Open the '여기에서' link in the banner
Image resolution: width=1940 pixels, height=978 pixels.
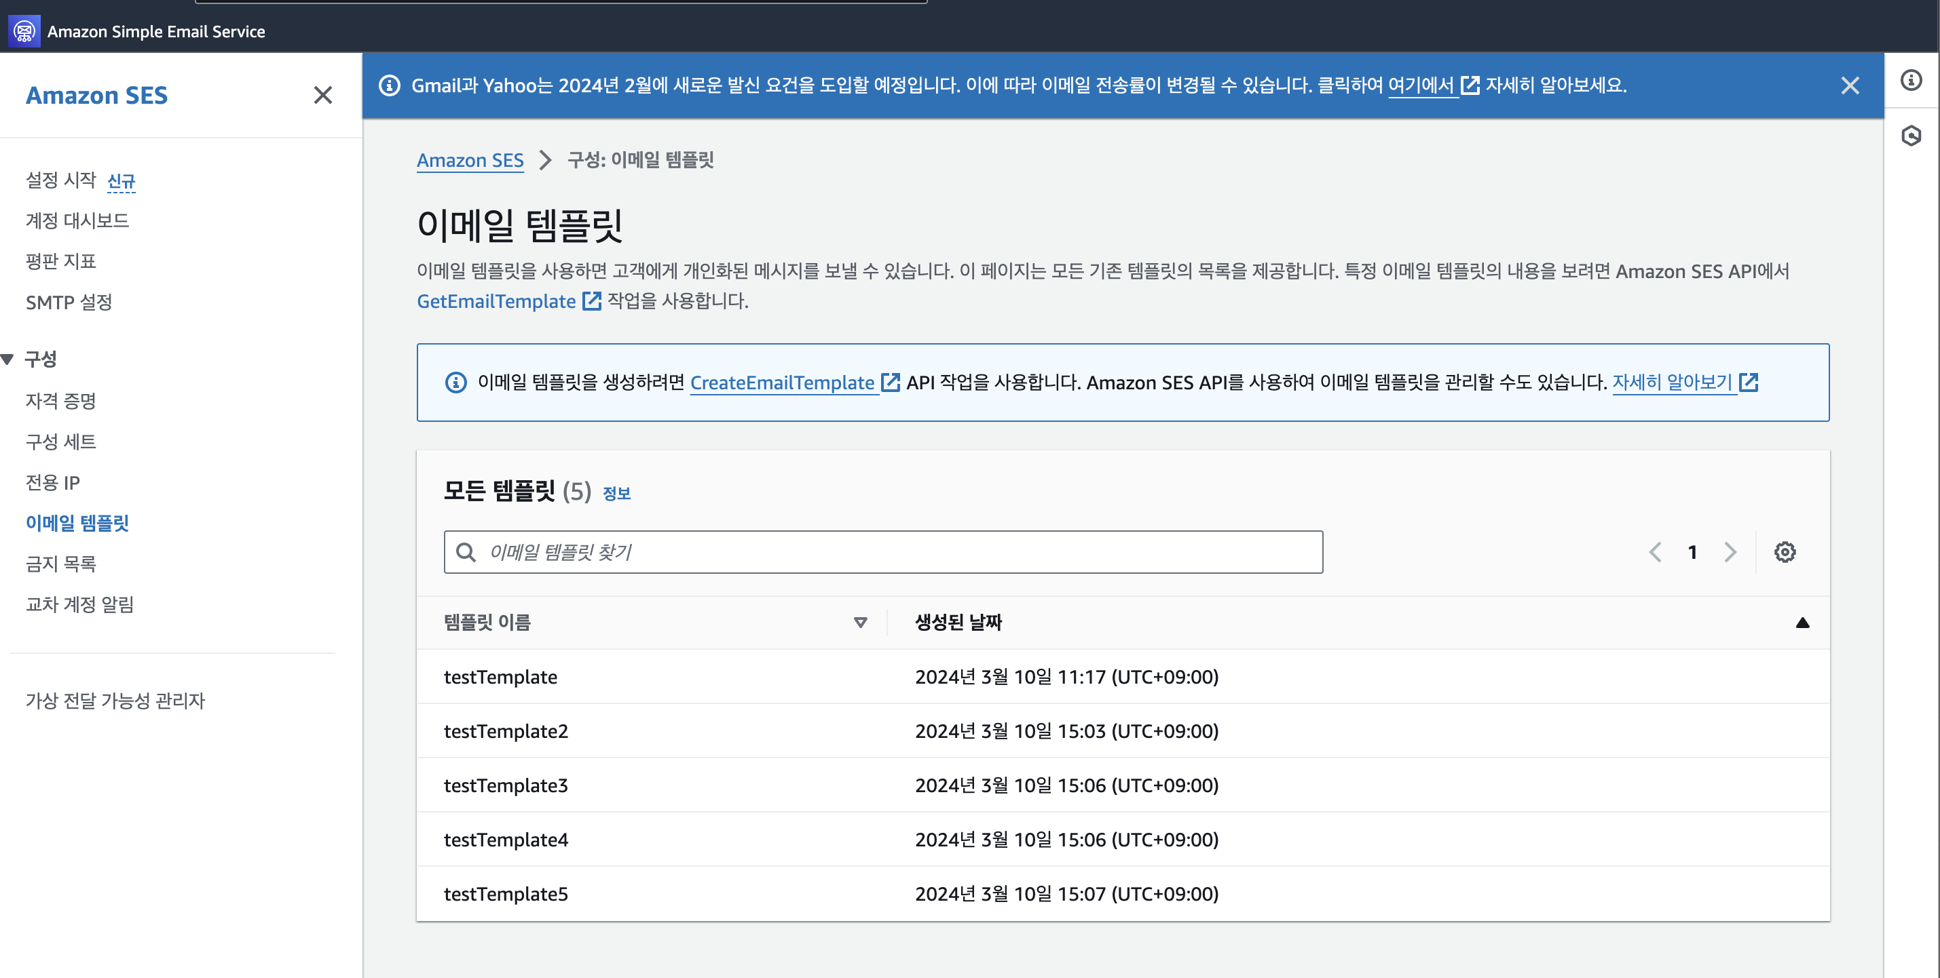click(1420, 85)
